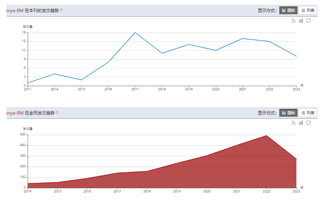Select 列表 display mode for journal trend

click(x=308, y=10)
